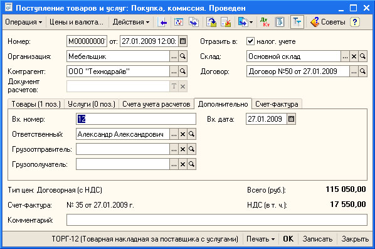
Task: Open Контрагент Технодрайв via magnifier
Action: click(182, 72)
